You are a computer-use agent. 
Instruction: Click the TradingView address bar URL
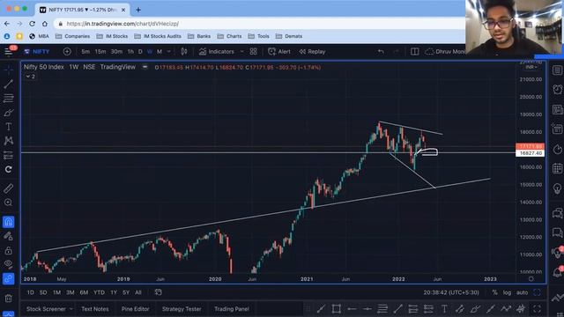122,24
